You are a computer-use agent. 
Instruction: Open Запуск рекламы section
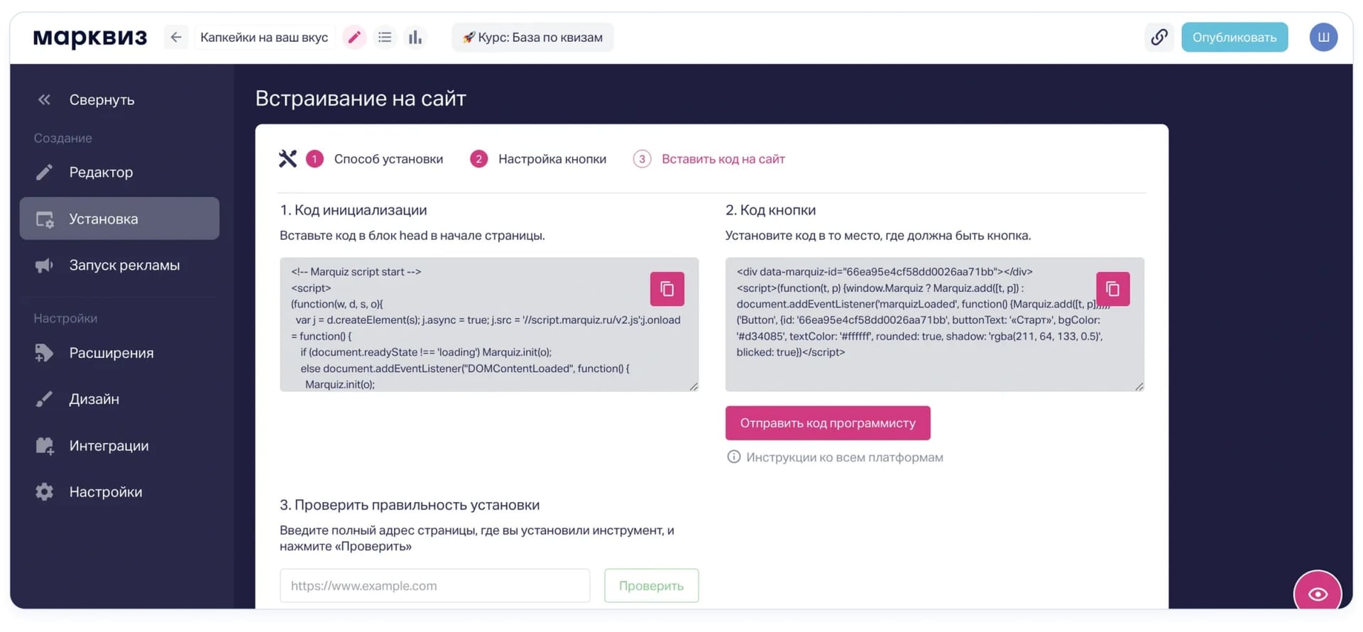[119, 265]
